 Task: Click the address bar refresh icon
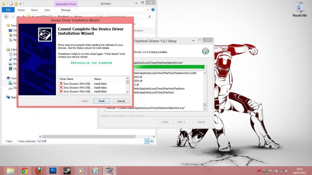pos(101,17)
